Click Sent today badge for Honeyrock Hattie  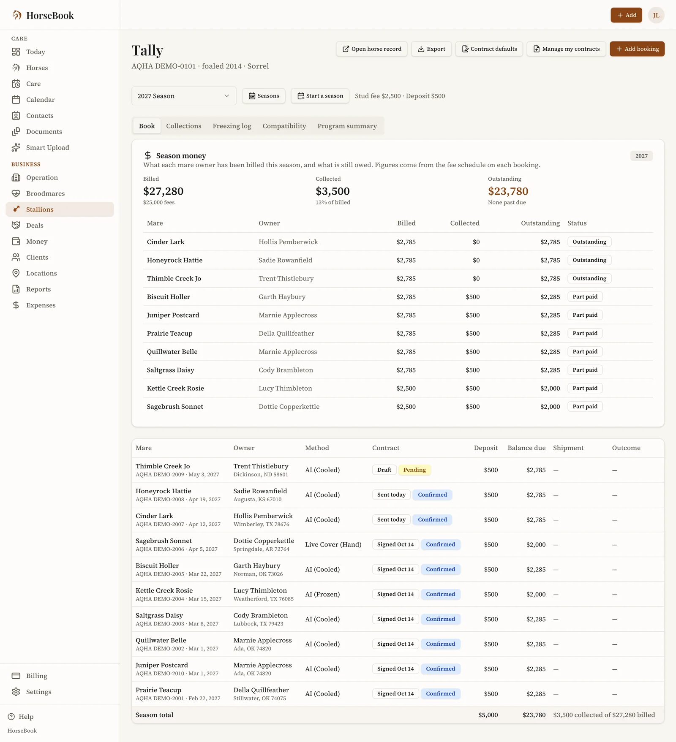point(391,495)
